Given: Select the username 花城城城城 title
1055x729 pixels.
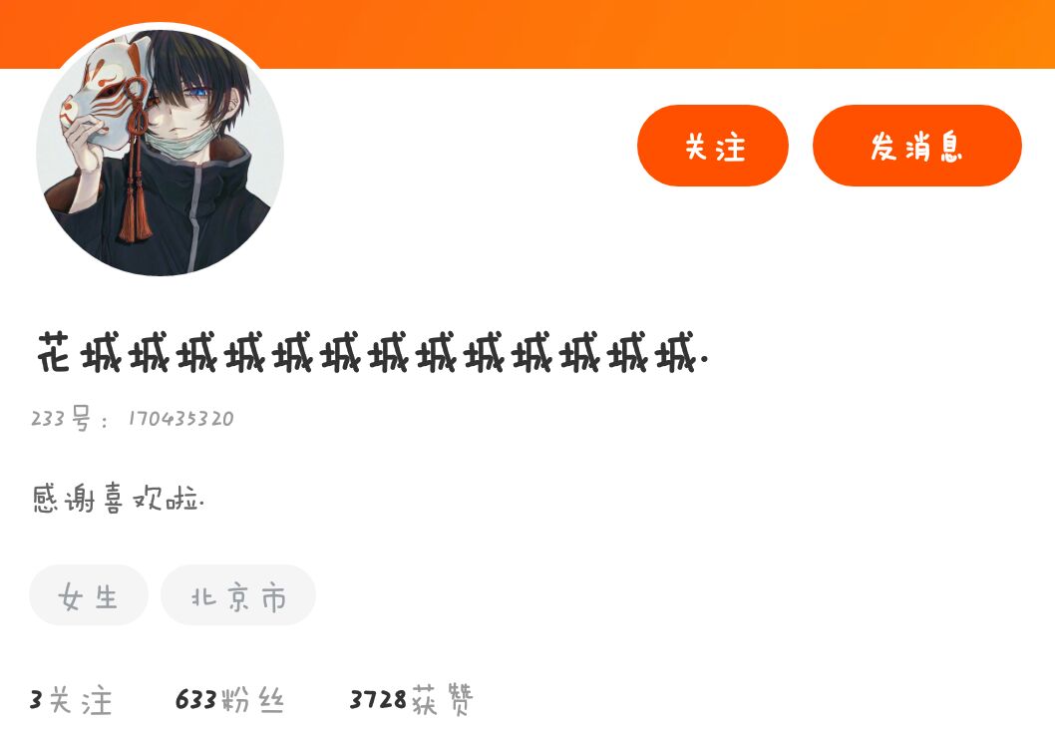Looking at the screenshot, I should coord(373,352).
